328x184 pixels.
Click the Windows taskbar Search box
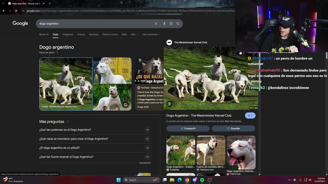click(x=142, y=180)
